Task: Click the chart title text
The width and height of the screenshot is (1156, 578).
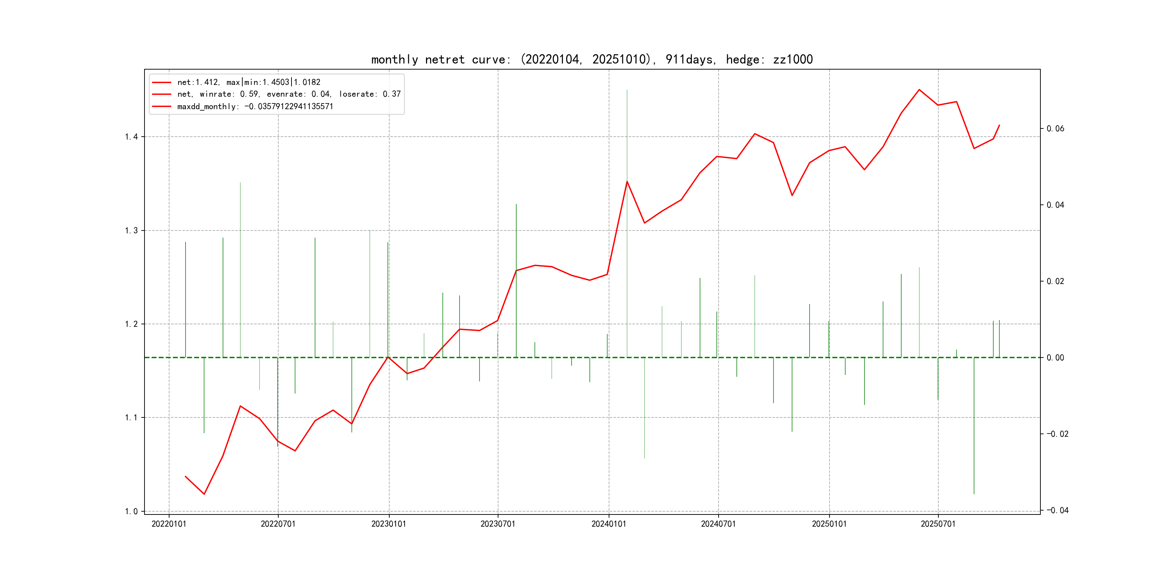Action: [592, 59]
